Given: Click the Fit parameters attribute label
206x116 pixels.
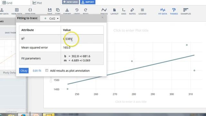Looking at the screenshot, I should (x=31, y=58).
